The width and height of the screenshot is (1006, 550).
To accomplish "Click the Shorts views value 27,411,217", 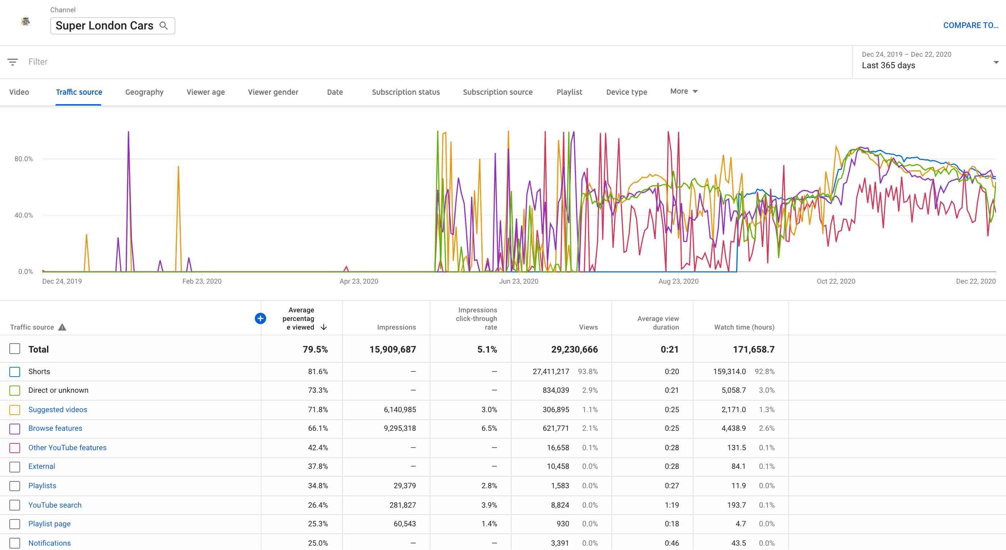I will tap(551, 371).
